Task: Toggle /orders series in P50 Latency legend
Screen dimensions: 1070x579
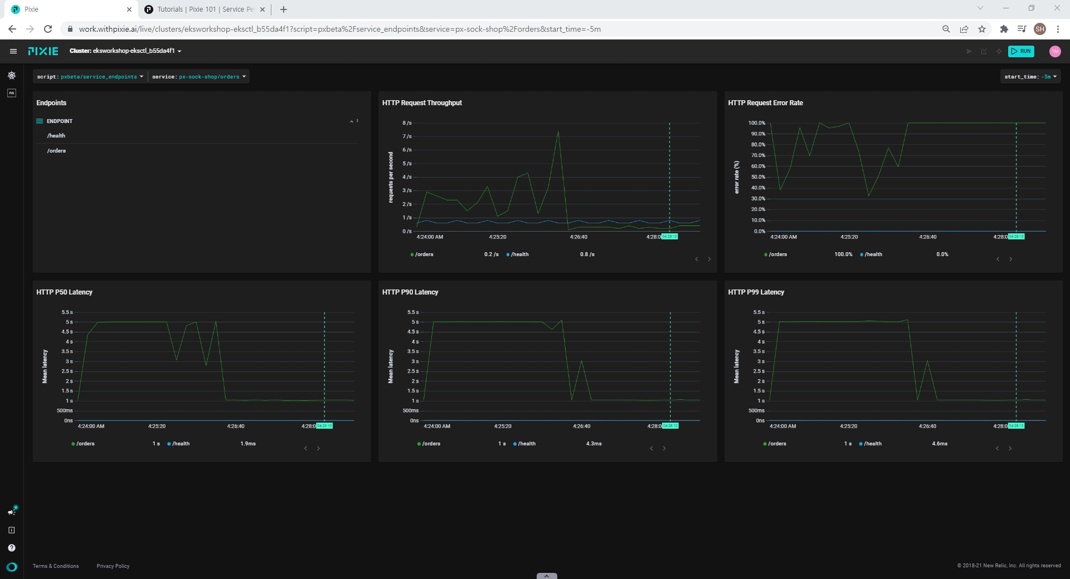Action: 83,444
